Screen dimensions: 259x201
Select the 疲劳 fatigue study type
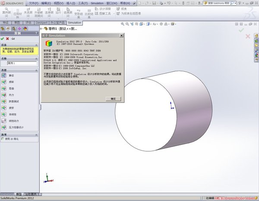[8, 108]
